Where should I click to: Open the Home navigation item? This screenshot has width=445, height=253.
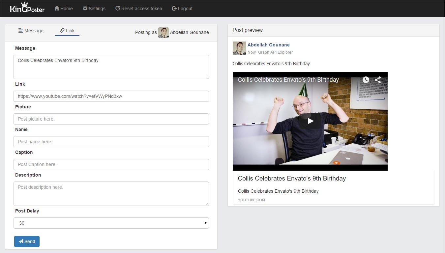pos(64,9)
